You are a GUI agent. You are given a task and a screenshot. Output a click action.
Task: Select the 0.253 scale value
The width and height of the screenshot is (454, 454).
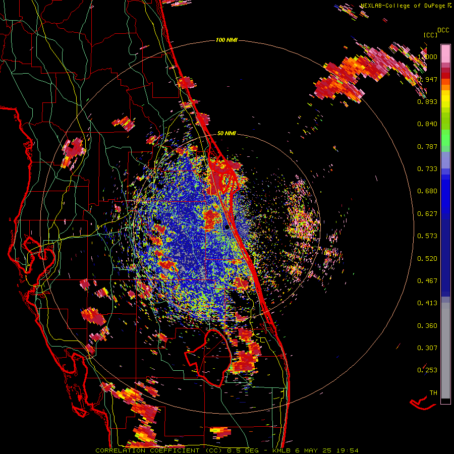click(427, 370)
